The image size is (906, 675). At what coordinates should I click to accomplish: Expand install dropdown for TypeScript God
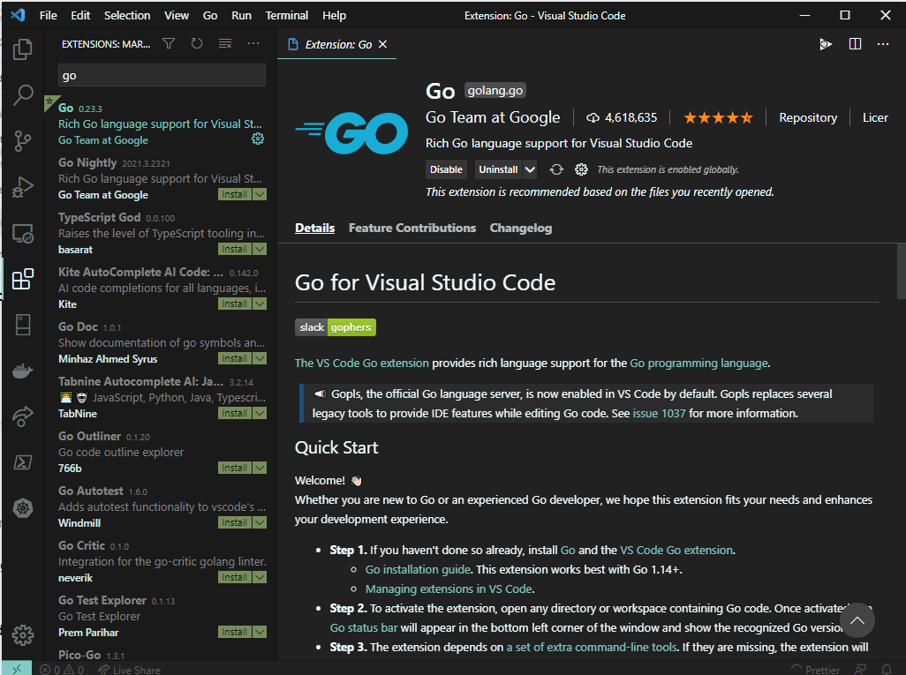tap(260, 249)
